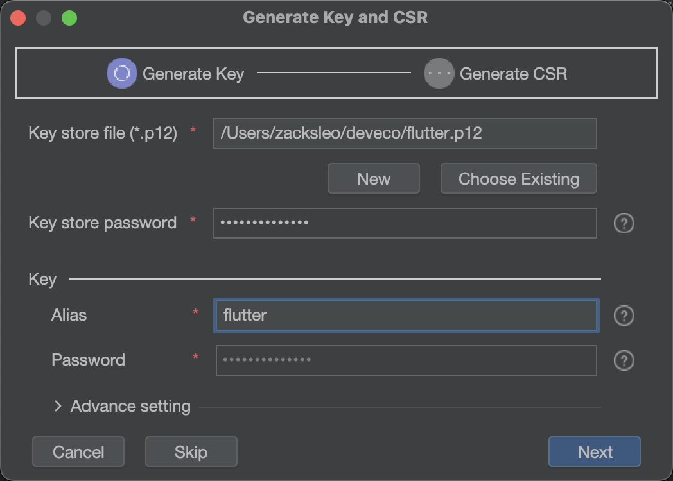Click the Generate CSR step circle icon
Viewport: 673px width, 481px height.
439,73
